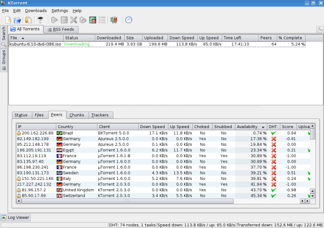Click the small icon at tab bar right
324x228 pixels.
pos(320,29)
